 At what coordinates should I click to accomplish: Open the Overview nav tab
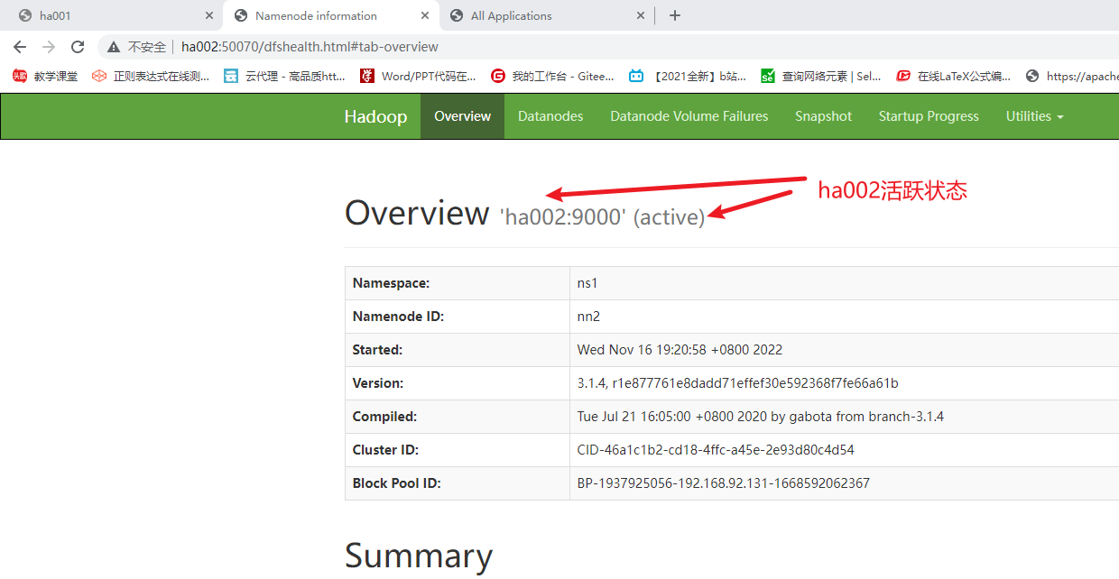pyautogui.click(x=462, y=116)
